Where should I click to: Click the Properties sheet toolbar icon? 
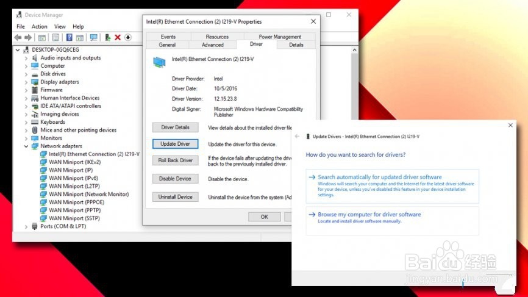pos(55,37)
